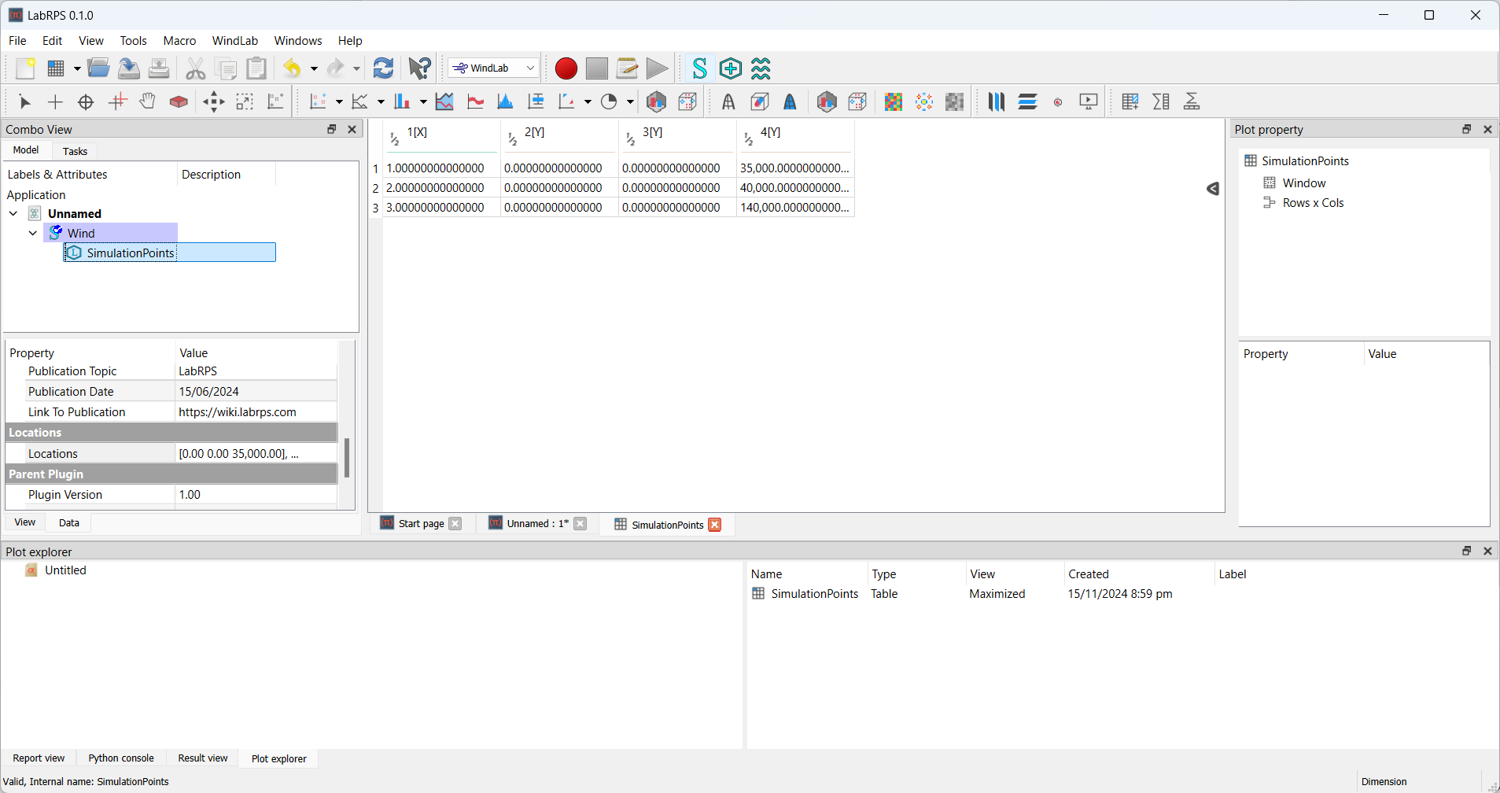Click the blue histogram plot icon
This screenshot has height=793, width=1500.
point(505,101)
